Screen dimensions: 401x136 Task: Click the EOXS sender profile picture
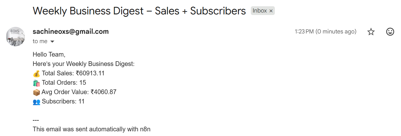[15, 37]
